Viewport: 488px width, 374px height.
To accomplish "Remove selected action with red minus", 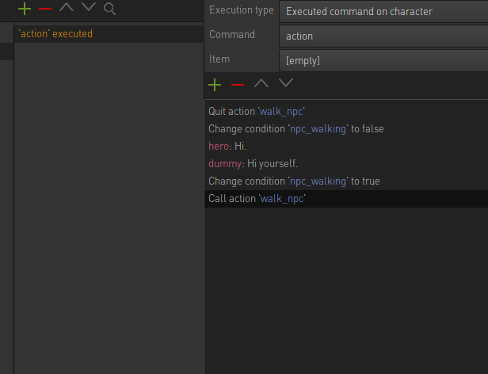I will click(45, 9).
